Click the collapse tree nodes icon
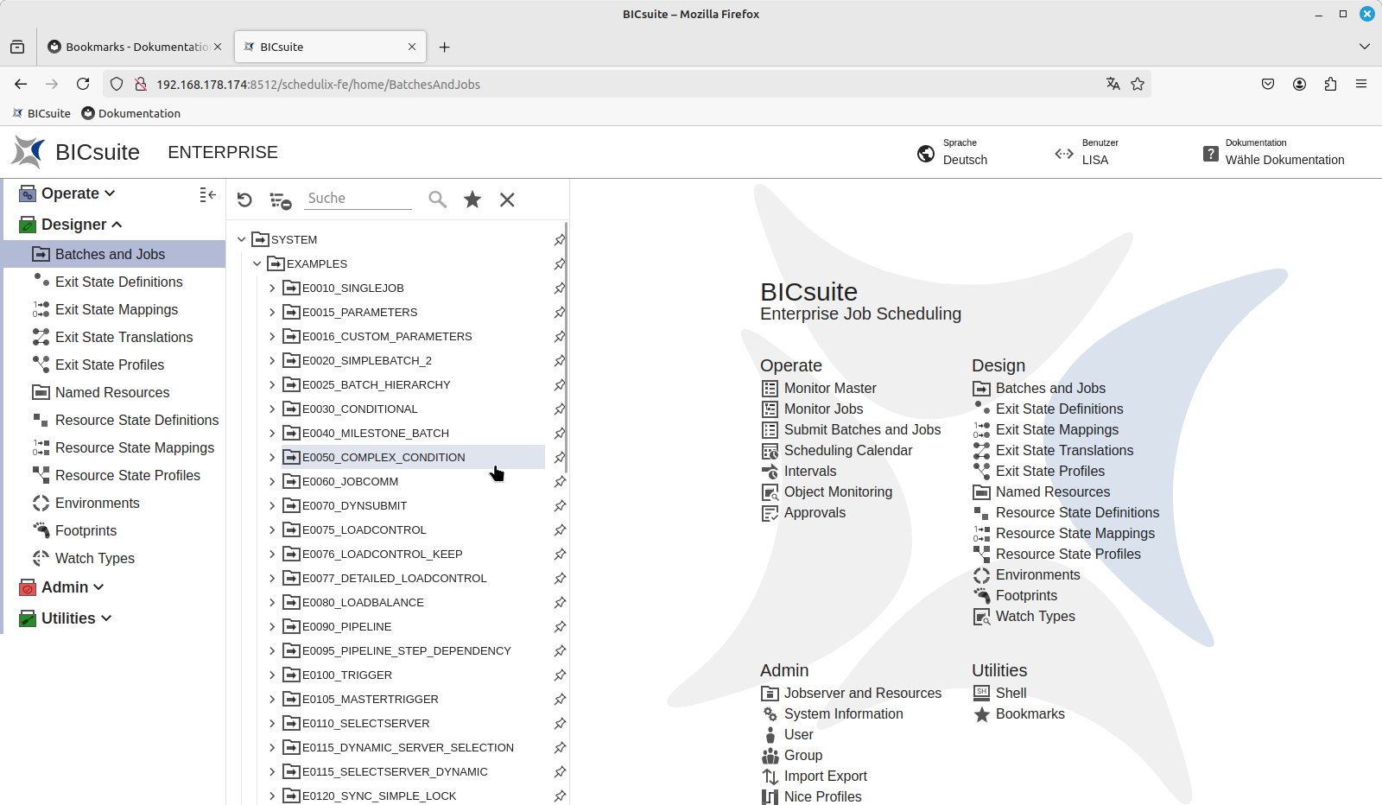Image resolution: width=1382 pixels, height=805 pixels. [x=281, y=200]
